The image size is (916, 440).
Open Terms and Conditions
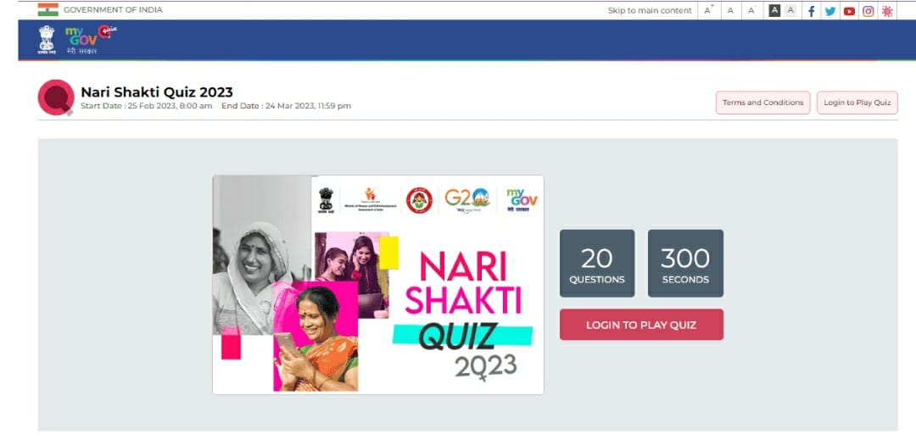tap(763, 103)
